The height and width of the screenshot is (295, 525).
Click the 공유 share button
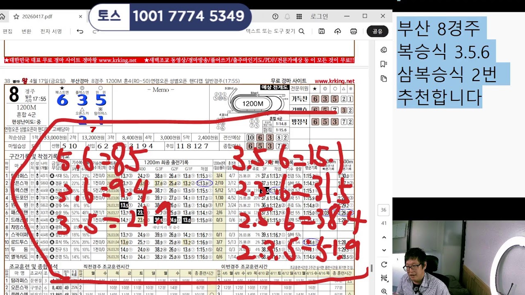coord(377,31)
